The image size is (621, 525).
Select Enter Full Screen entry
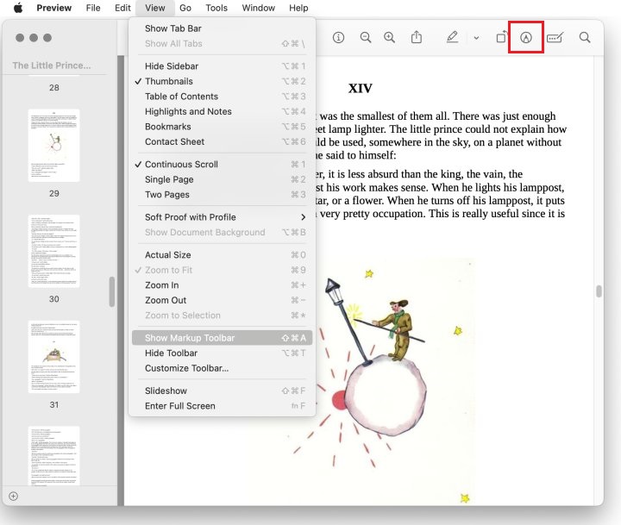tap(179, 406)
